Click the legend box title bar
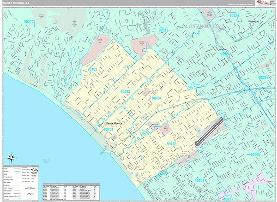Image resolution: width=277 pixels, height=202 pixels. [21, 166]
